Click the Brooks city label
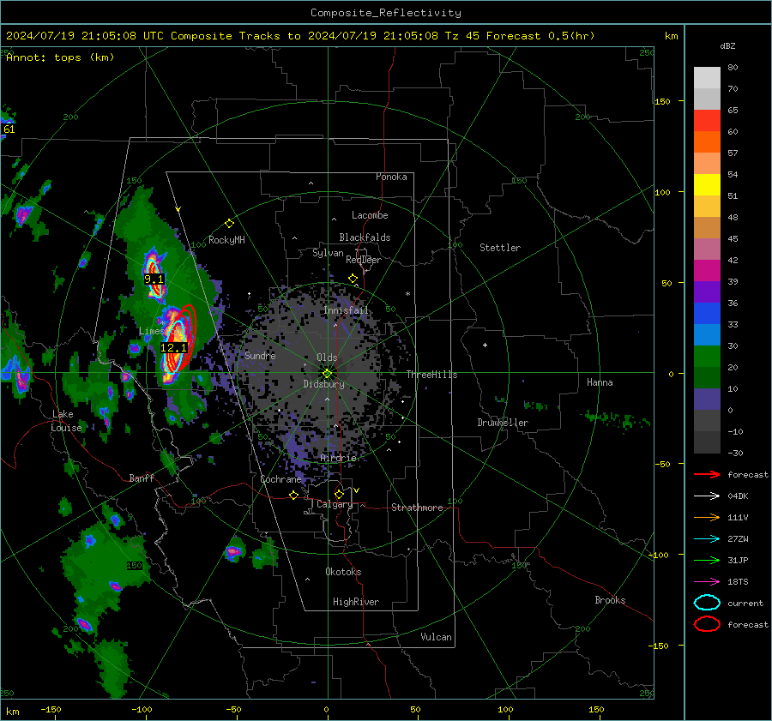772x721 pixels. [x=610, y=600]
